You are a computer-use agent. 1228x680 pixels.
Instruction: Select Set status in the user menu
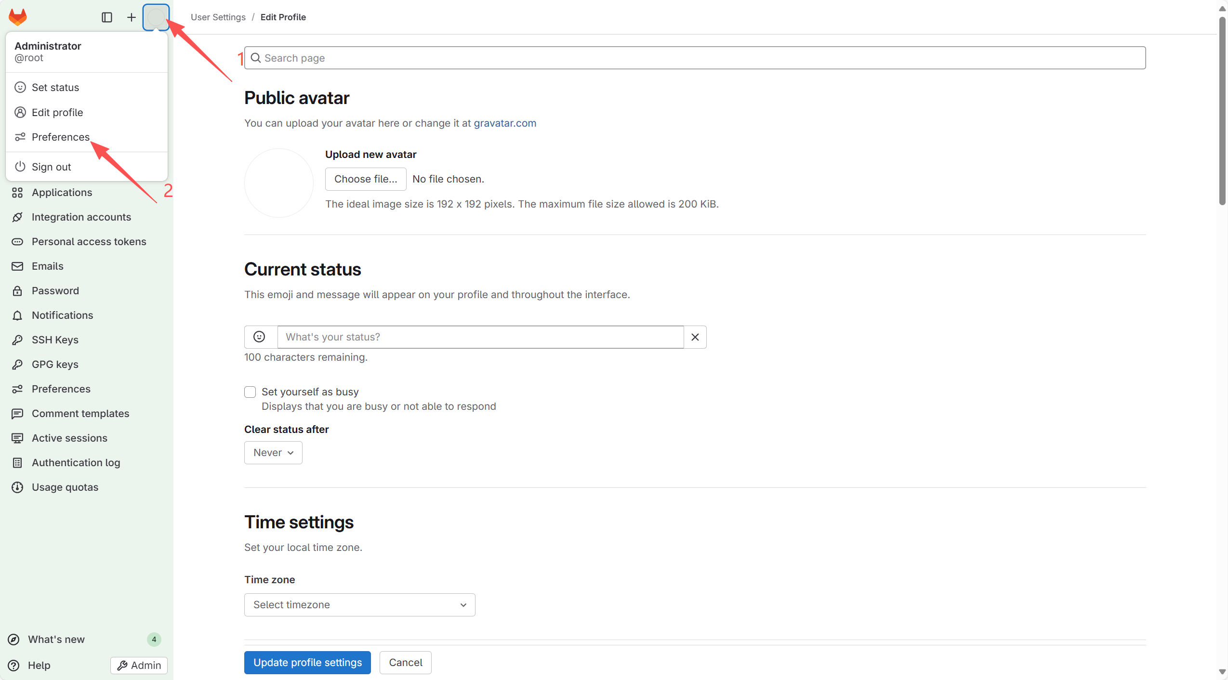coord(55,87)
